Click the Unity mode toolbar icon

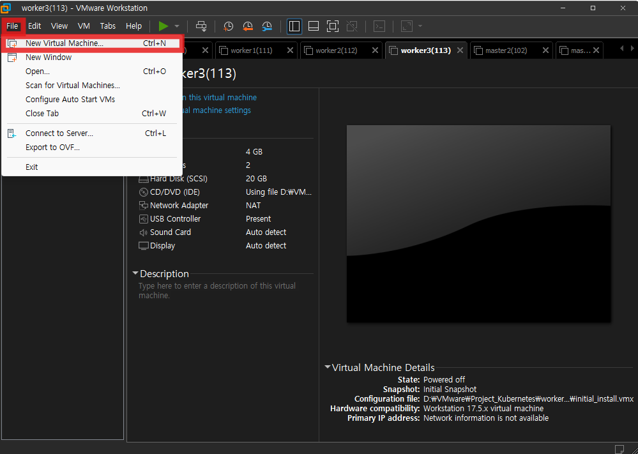(x=352, y=26)
